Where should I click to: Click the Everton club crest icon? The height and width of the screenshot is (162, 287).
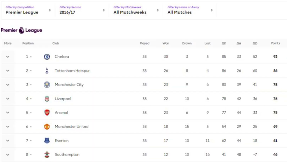coord(47,141)
